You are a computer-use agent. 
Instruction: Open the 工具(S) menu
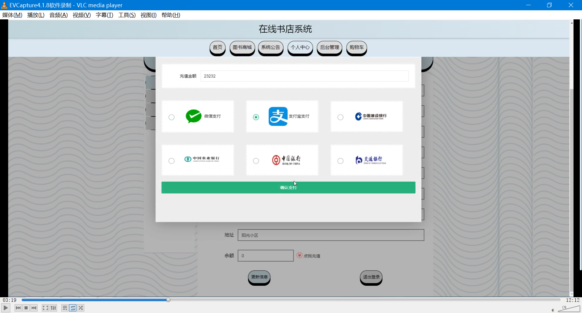(x=127, y=15)
